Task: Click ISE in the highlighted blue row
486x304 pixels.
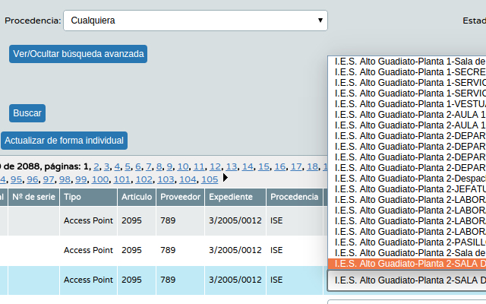Action: coord(276,280)
